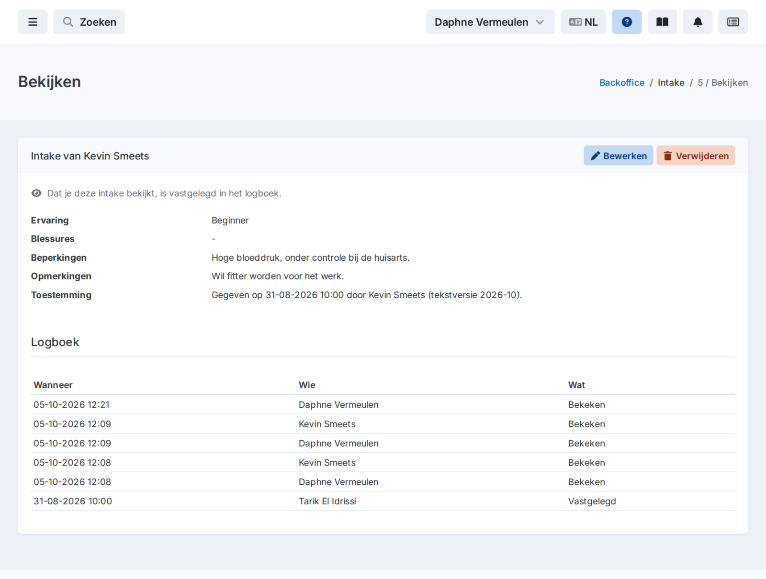Screen dimensions: 766x579
Task: Select log row dated 31-08-2026 10:00
Action: click(383, 501)
